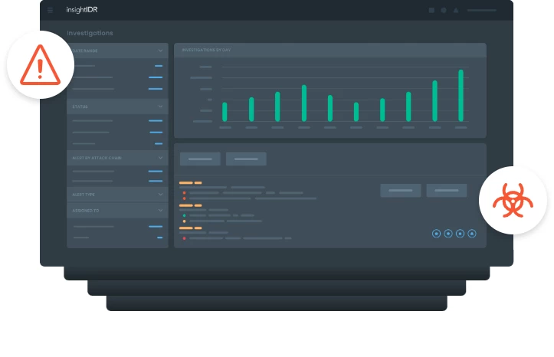The height and width of the screenshot is (357, 554).
Task: Collapse the Alert by Attack Chain section
Action: pos(160,157)
